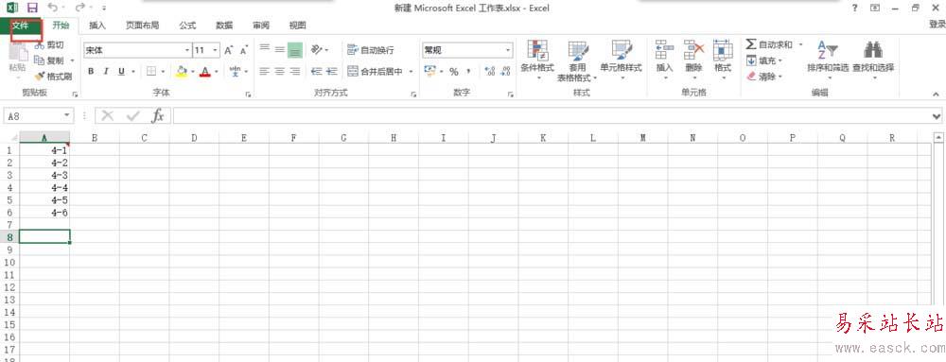Apply the yellow fill color bucket
Viewport: 946px width, 362px height.
click(x=182, y=72)
